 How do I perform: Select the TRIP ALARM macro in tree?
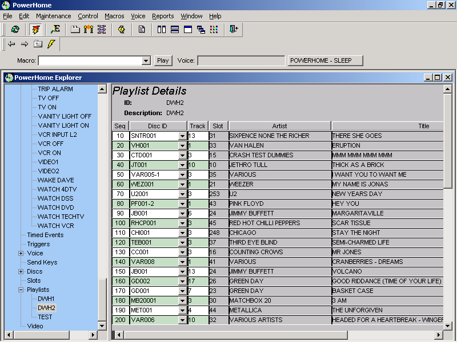click(55, 89)
